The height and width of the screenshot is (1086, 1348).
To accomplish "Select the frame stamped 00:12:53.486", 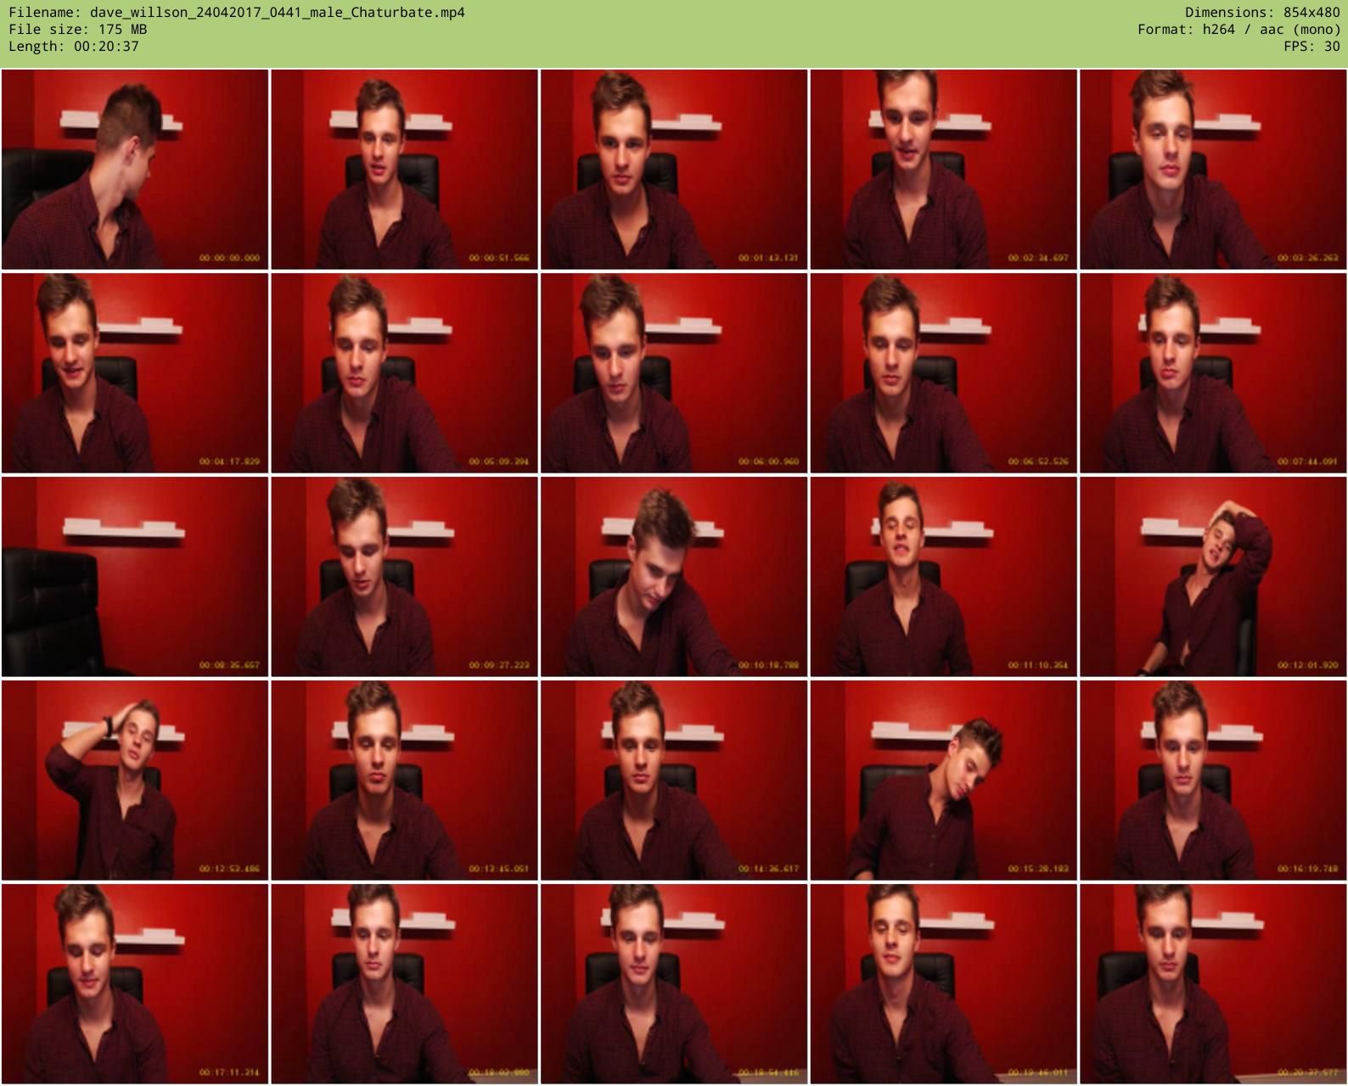I will pyautogui.click(x=135, y=780).
